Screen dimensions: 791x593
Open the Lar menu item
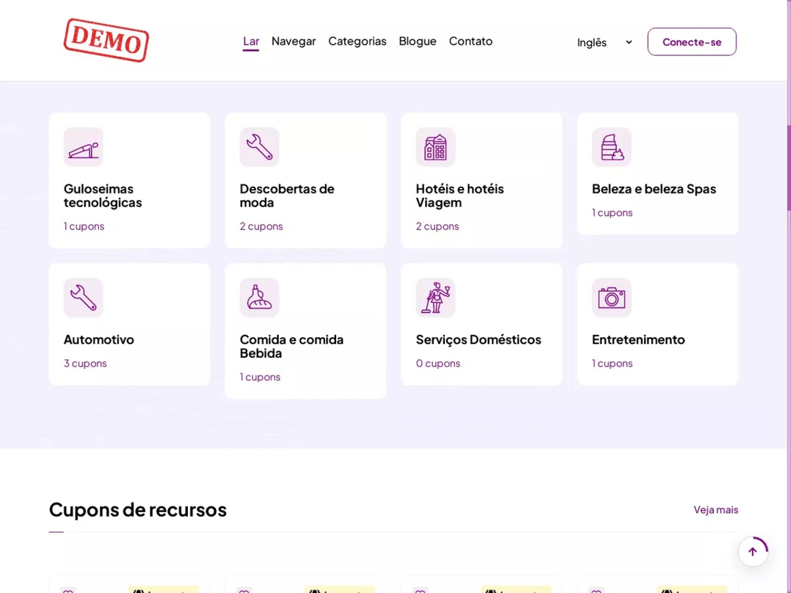pos(251,41)
